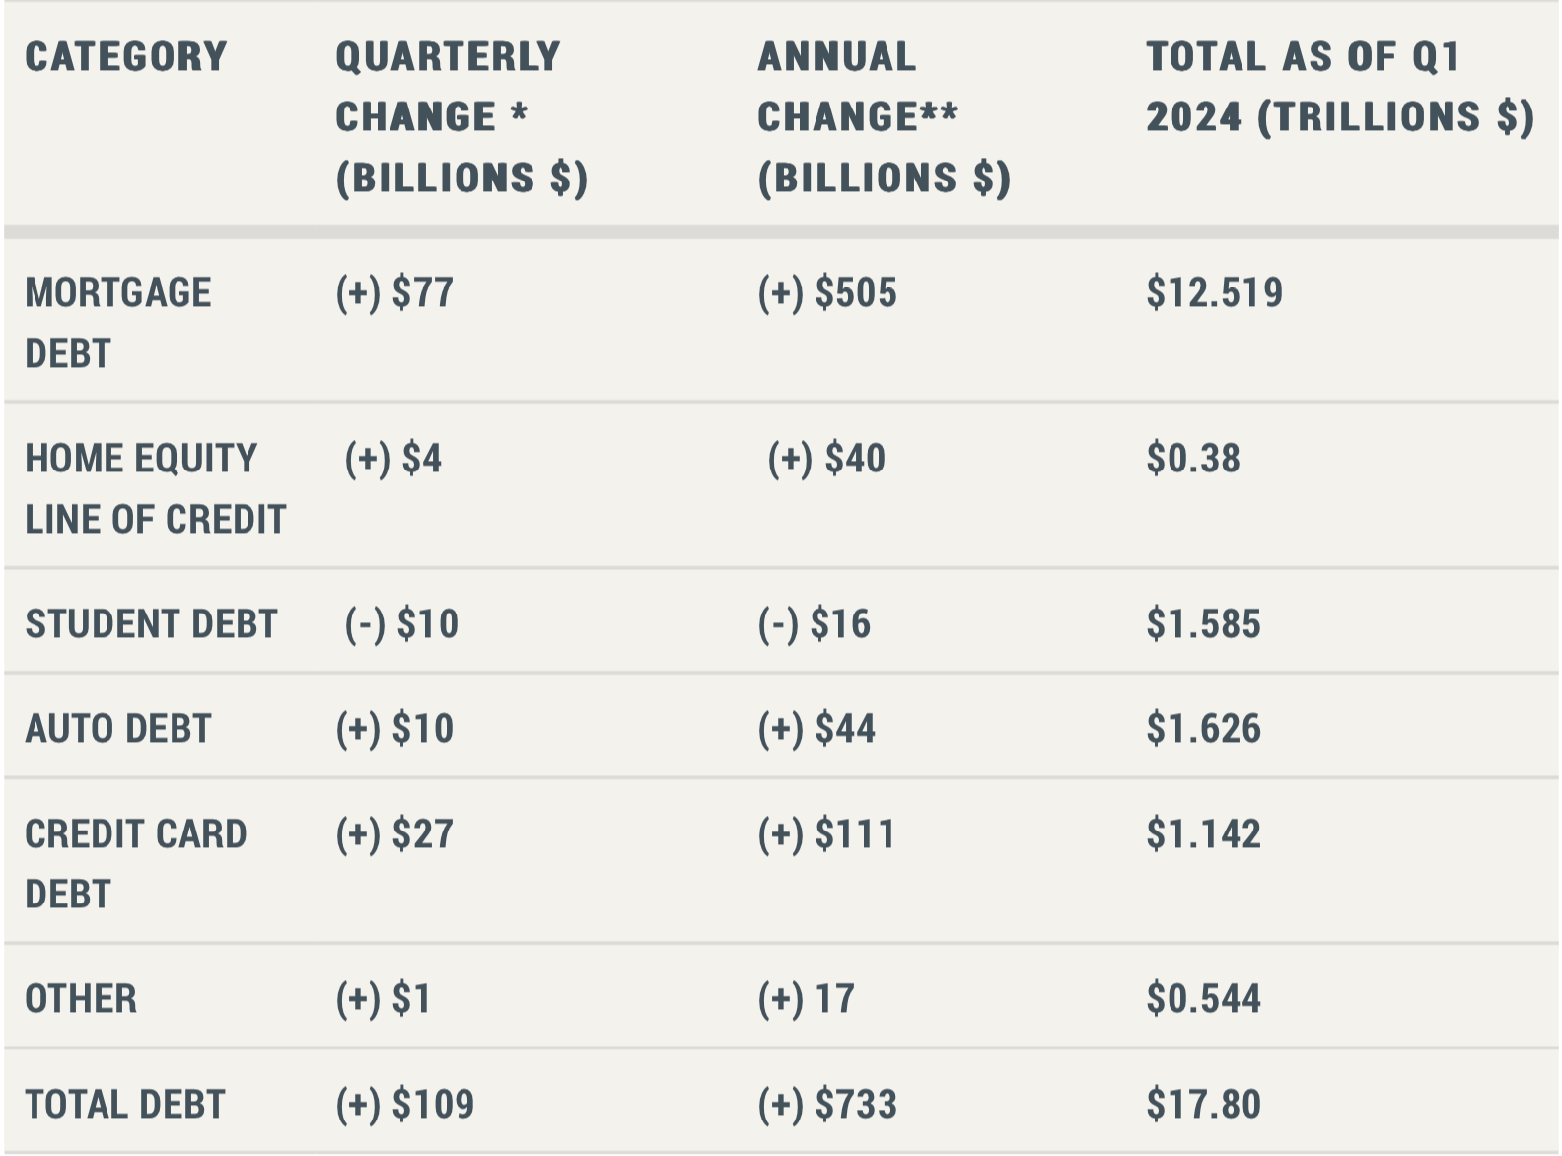Screen dimensions: 1562x1156
Task: Click the Annual Change column header
Action: click(884, 116)
